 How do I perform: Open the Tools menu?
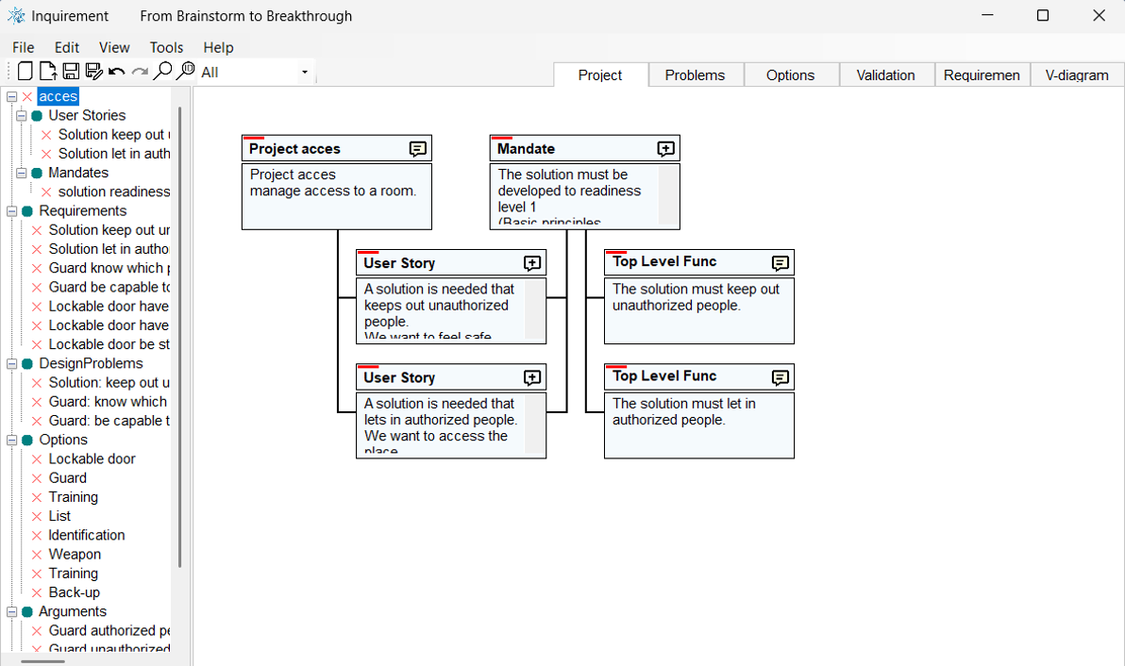point(166,47)
